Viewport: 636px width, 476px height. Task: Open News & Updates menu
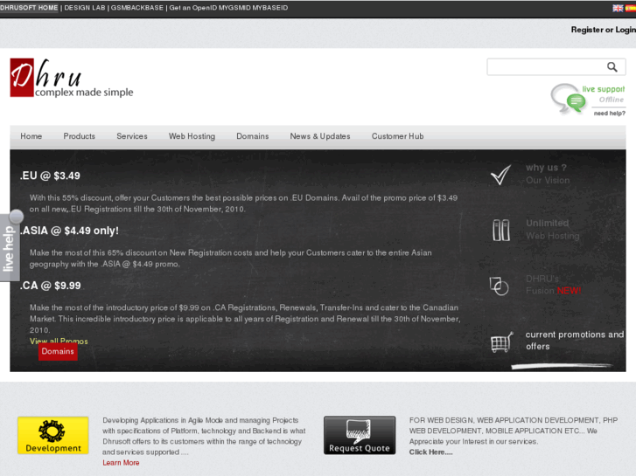320,136
